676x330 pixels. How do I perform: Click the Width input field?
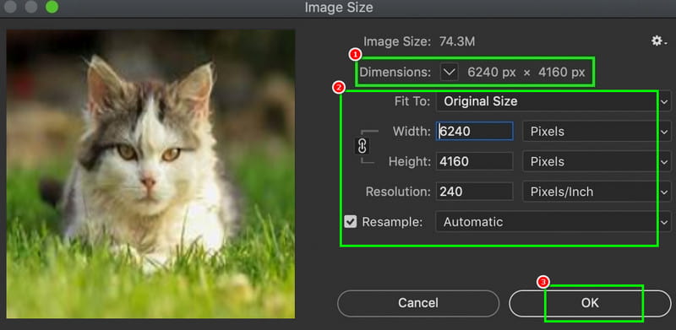point(475,132)
